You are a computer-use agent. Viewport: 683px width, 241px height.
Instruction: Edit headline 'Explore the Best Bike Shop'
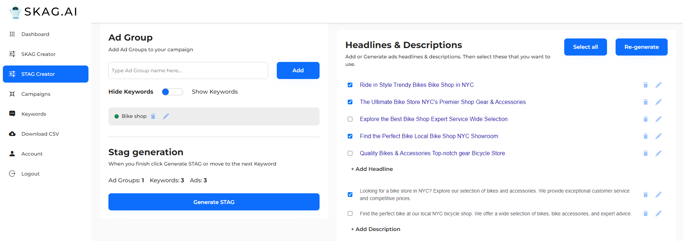pos(658,119)
